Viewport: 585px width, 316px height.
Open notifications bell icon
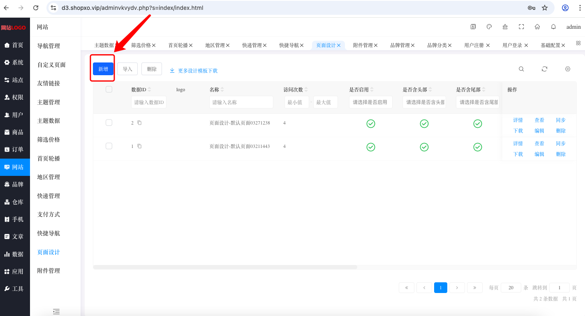[553, 27]
